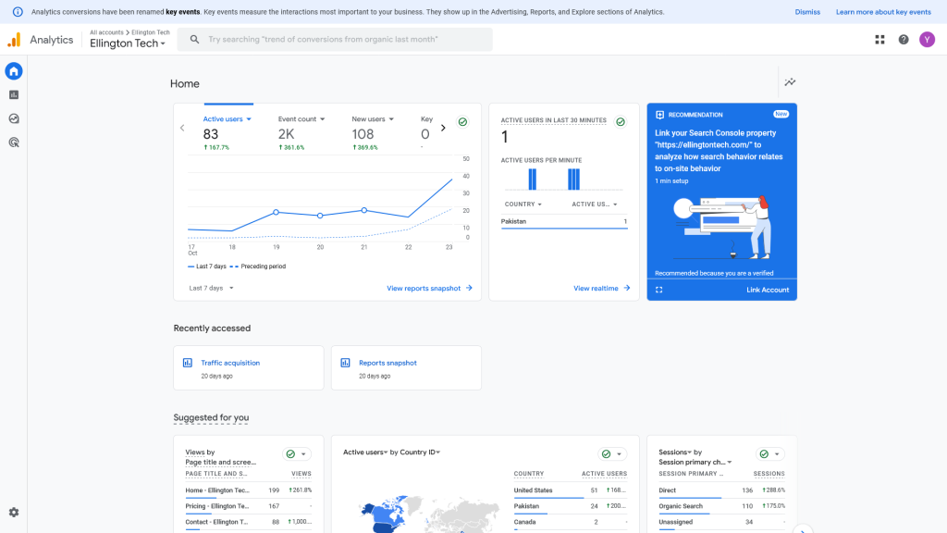Select the Key metric value 0
The image size is (947, 533).
425,134
